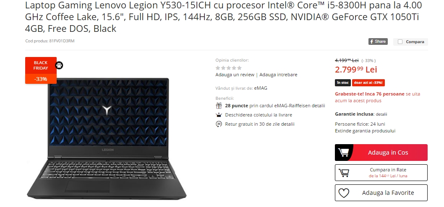Tick the Compara checkbox

pos(400,42)
